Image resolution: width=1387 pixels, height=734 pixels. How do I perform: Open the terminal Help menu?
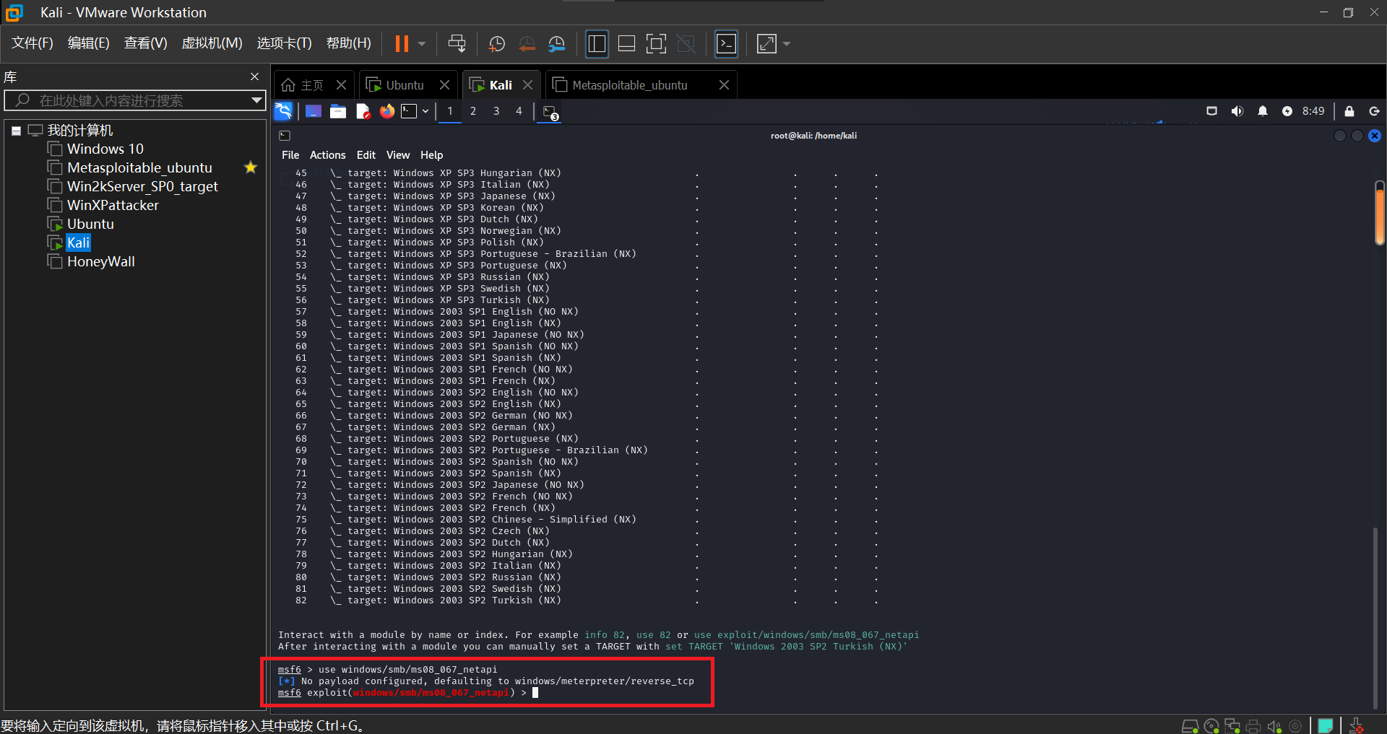coord(432,155)
